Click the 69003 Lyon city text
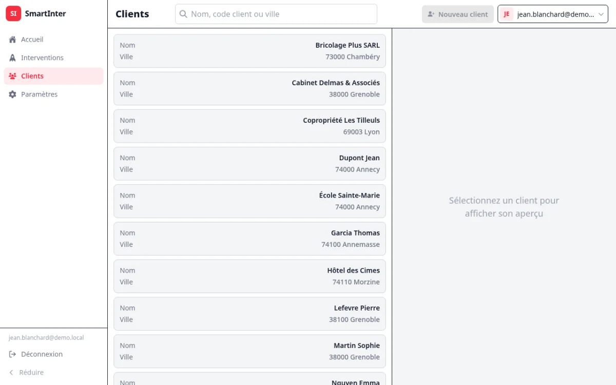 (361, 132)
